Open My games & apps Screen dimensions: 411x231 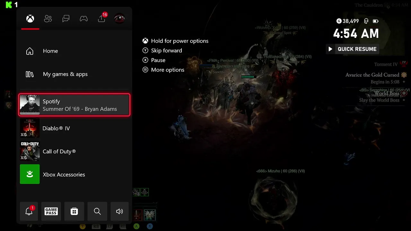(74, 74)
